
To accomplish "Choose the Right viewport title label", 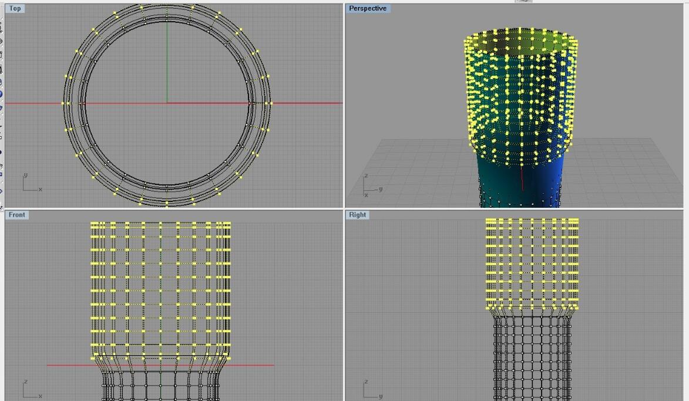I will [357, 215].
